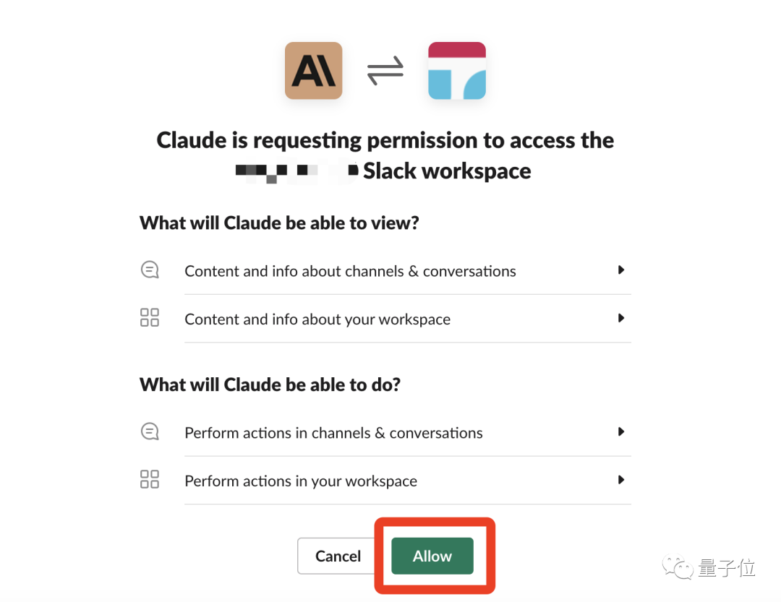This screenshot has height=602, width=781.
Task: Expand perform actions in workspace arrow
Action: click(x=620, y=480)
